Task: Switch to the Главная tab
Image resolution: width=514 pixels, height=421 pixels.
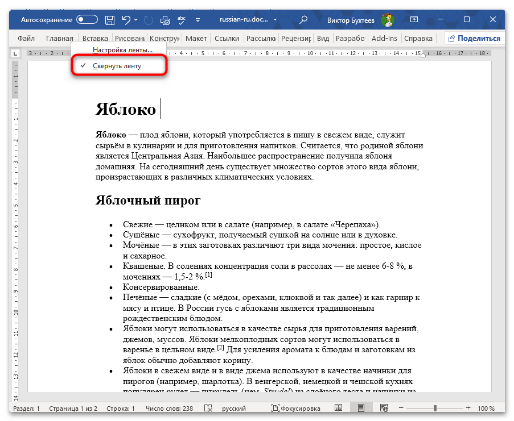Action: pos(60,38)
